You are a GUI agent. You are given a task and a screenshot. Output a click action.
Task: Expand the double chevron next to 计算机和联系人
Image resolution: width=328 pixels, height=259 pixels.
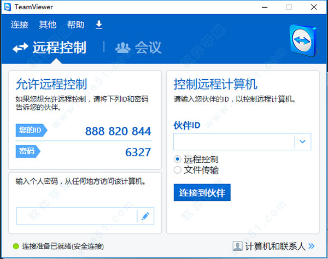311,246
